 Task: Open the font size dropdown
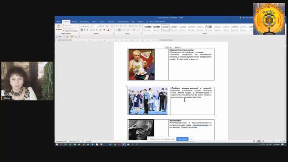pyautogui.click(x=98, y=26)
